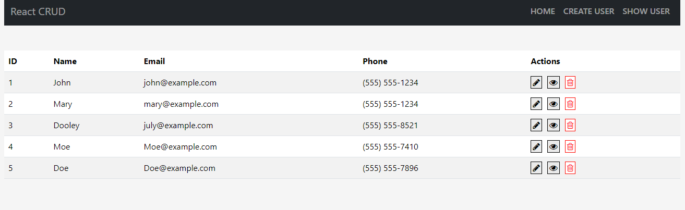
Task: Click the trash icon in Doe's row
Action: (x=570, y=168)
